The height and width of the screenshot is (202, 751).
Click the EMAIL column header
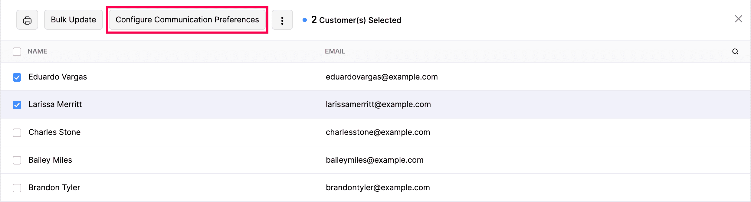(335, 51)
